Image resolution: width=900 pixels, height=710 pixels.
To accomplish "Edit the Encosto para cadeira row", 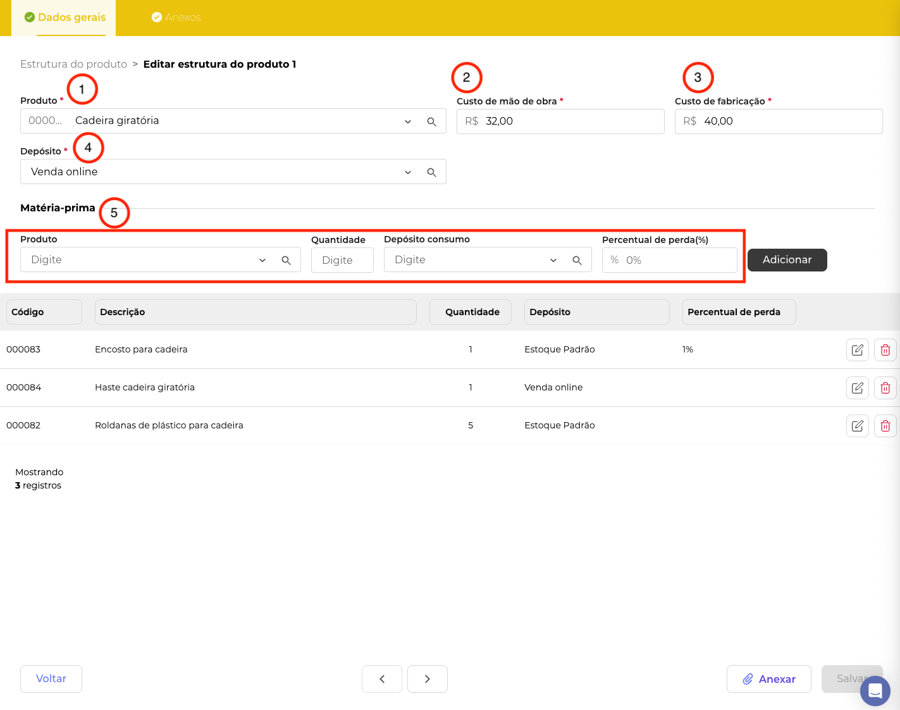I will (x=857, y=350).
